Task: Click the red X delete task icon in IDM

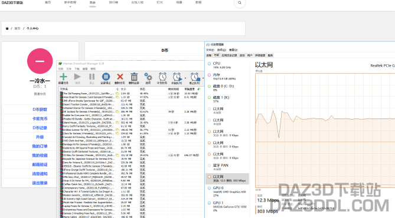Action: [x=120, y=77]
